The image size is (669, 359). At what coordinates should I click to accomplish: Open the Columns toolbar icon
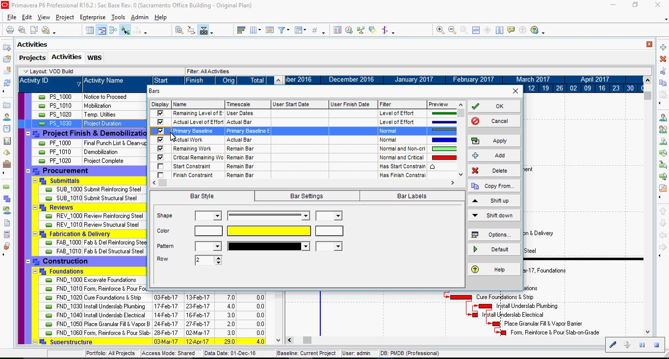[254, 30]
